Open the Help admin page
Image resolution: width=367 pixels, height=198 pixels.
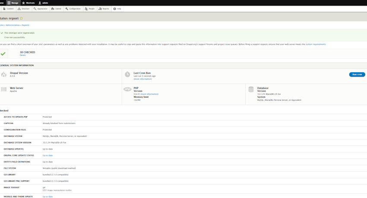(x=117, y=9)
